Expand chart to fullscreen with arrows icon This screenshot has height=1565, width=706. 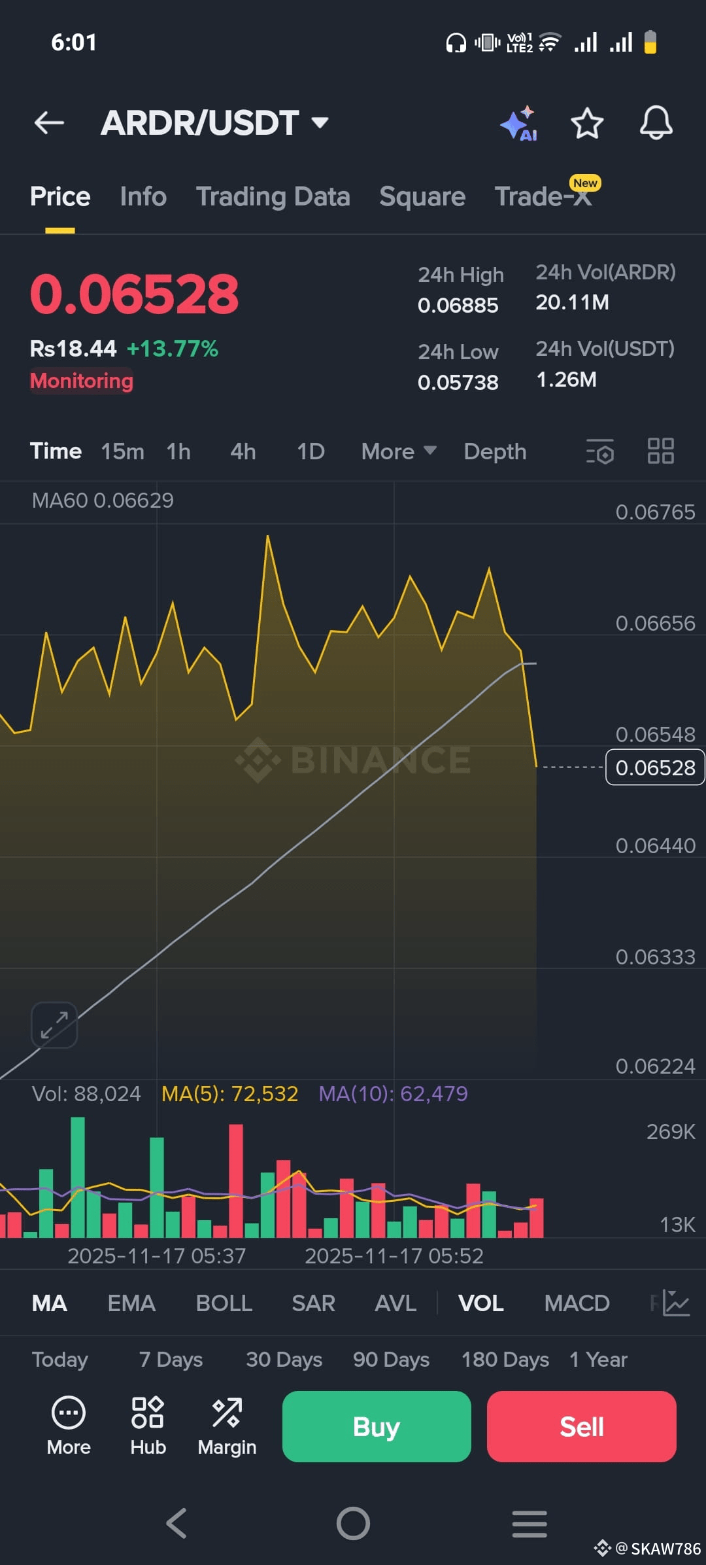coord(54,1025)
